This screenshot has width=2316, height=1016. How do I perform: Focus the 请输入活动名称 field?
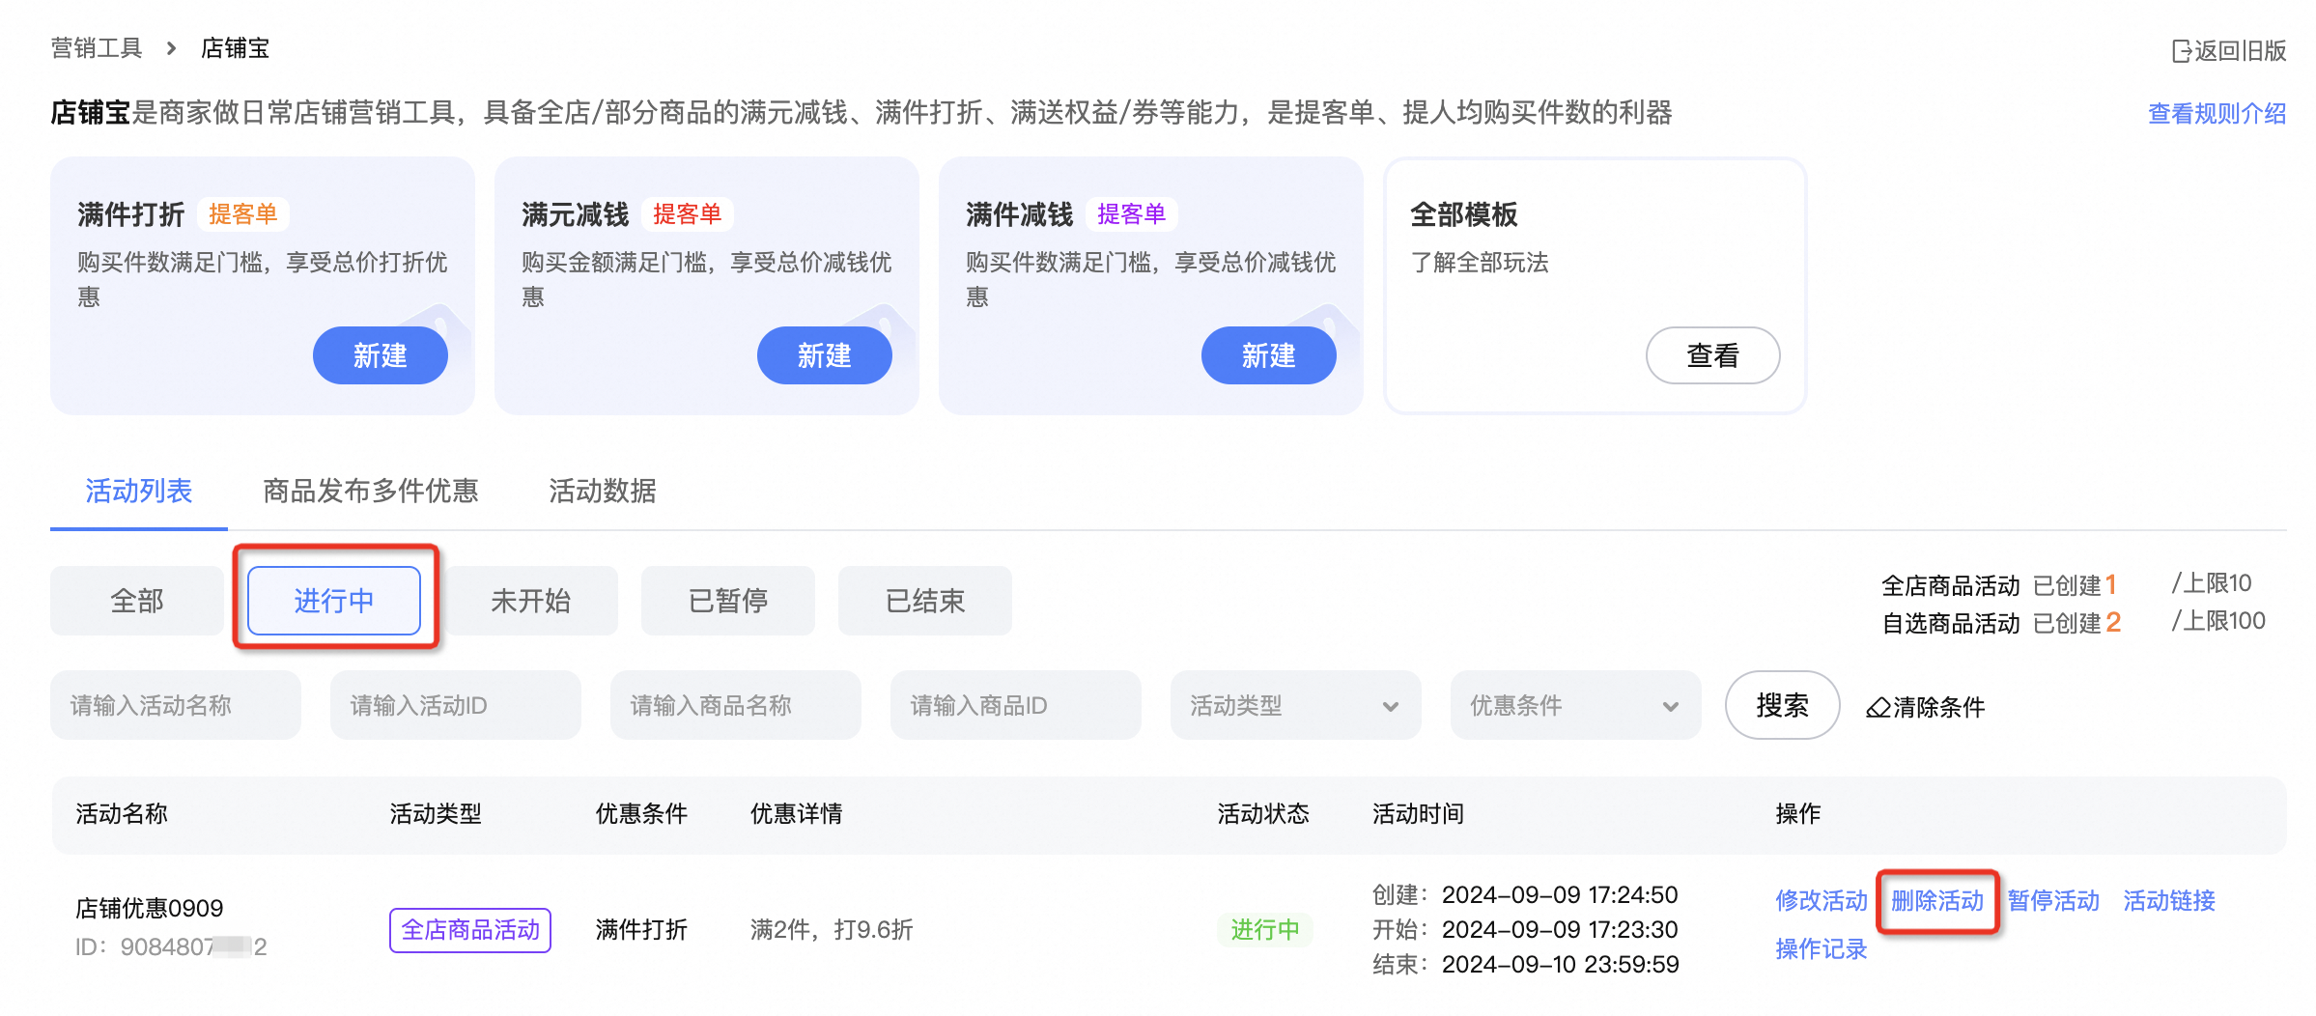[x=176, y=706]
